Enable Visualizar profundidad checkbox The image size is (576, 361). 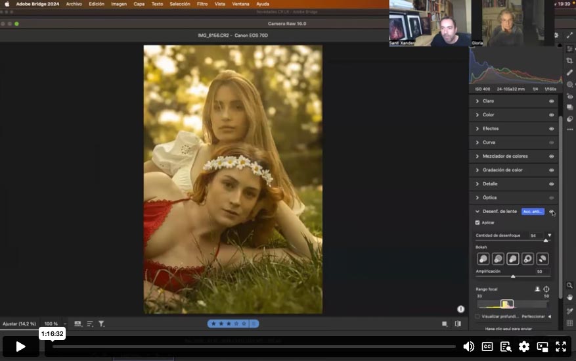pos(477,316)
